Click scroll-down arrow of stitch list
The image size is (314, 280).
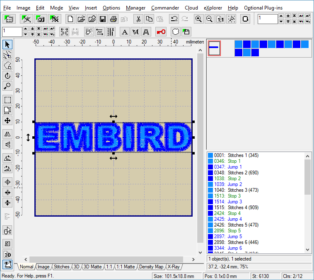pyautogui.click(x=307, y=250)
